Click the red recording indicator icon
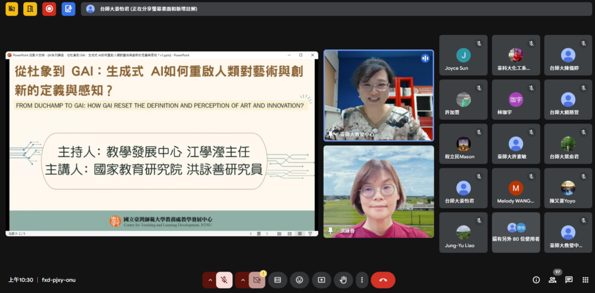The image size is (595, 293). click(49, 9)
